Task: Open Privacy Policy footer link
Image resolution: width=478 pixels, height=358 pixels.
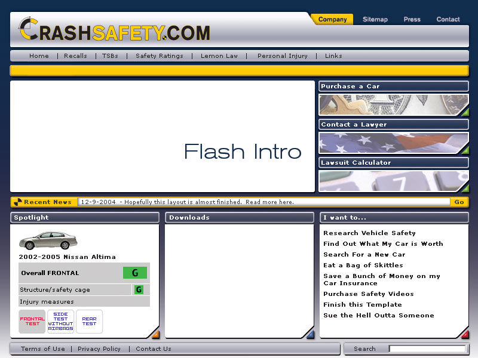Action: tap(99, 349)
